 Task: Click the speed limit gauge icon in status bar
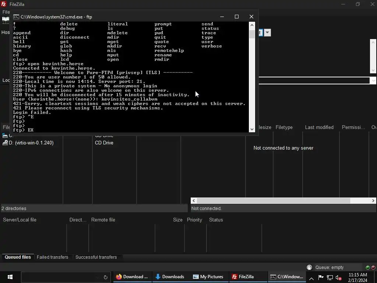tap(309, 268)
